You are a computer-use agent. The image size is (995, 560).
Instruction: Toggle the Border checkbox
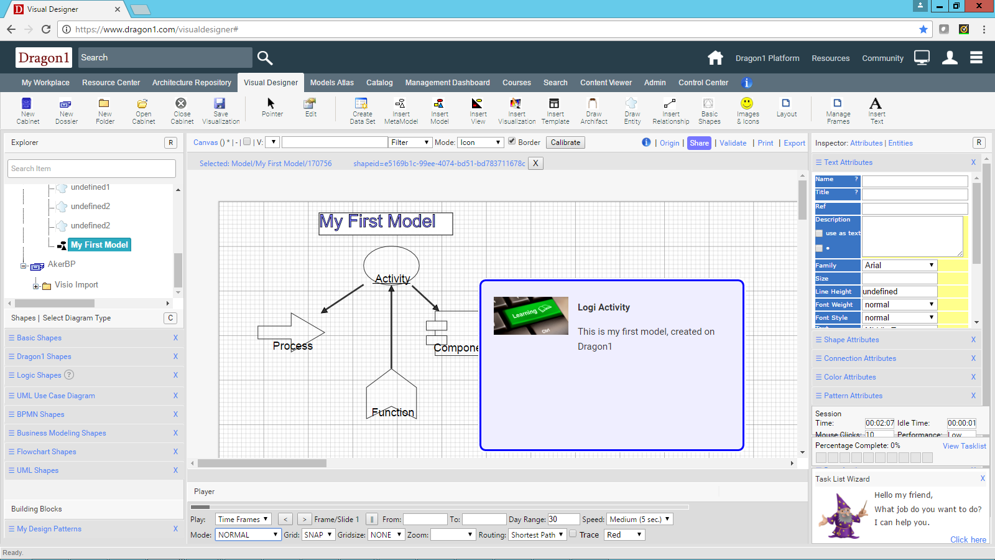click(512, 141)
